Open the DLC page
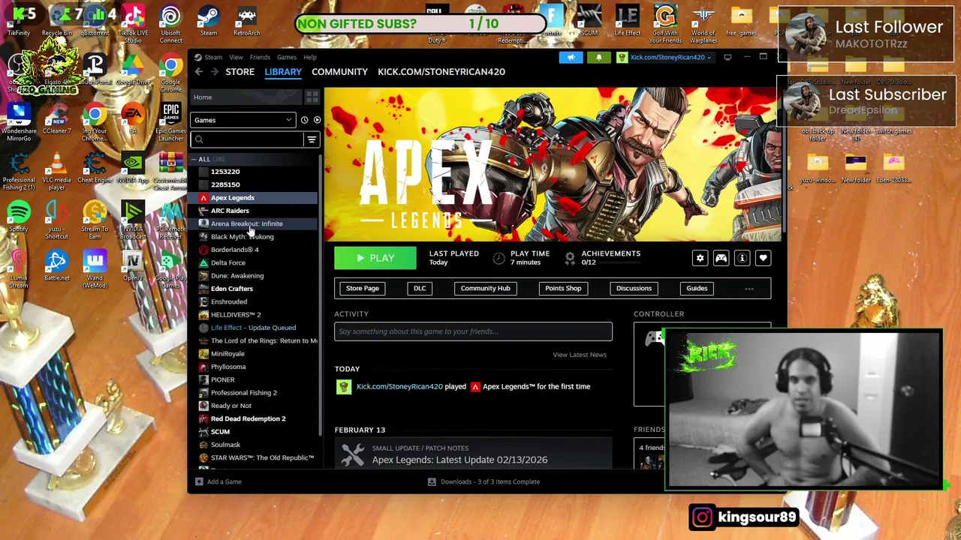The height and width of the screenshot is (540, 961). [420, 288]
